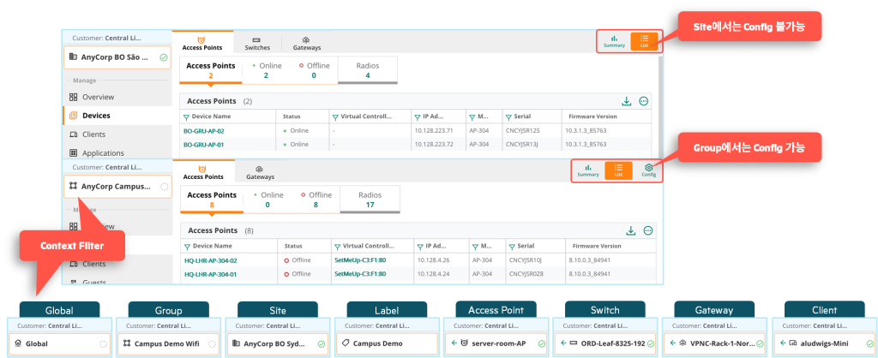Switch to the Switches tab

tap(257, 44)
